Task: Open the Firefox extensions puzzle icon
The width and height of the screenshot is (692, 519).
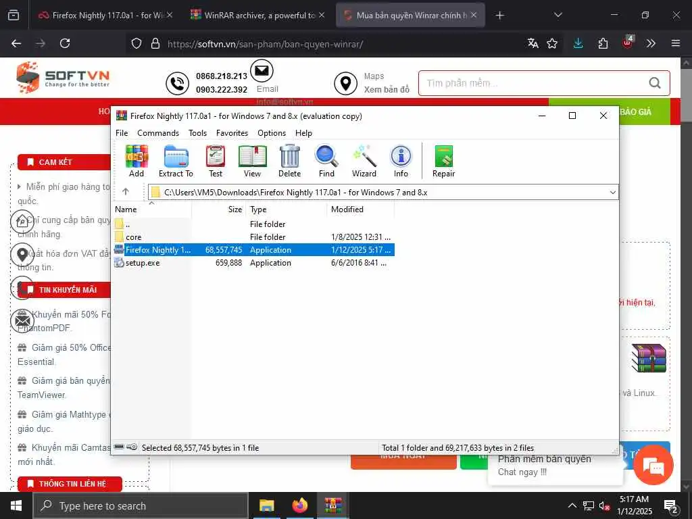Action: point(603,43)
